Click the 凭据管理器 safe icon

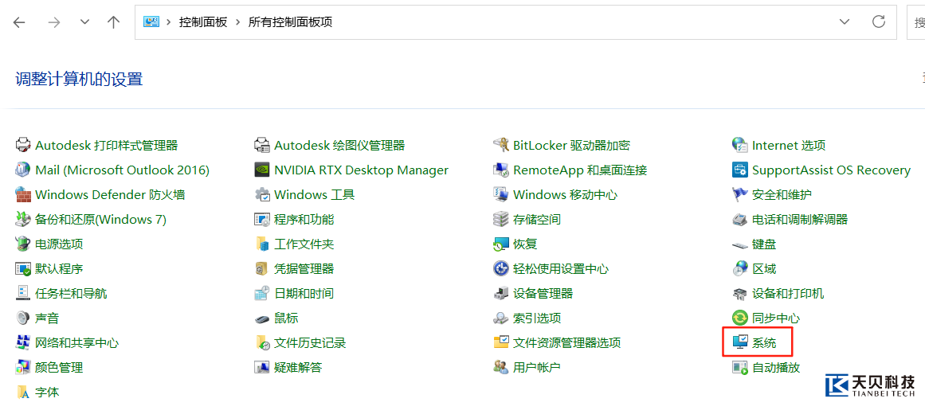(262, 269)
